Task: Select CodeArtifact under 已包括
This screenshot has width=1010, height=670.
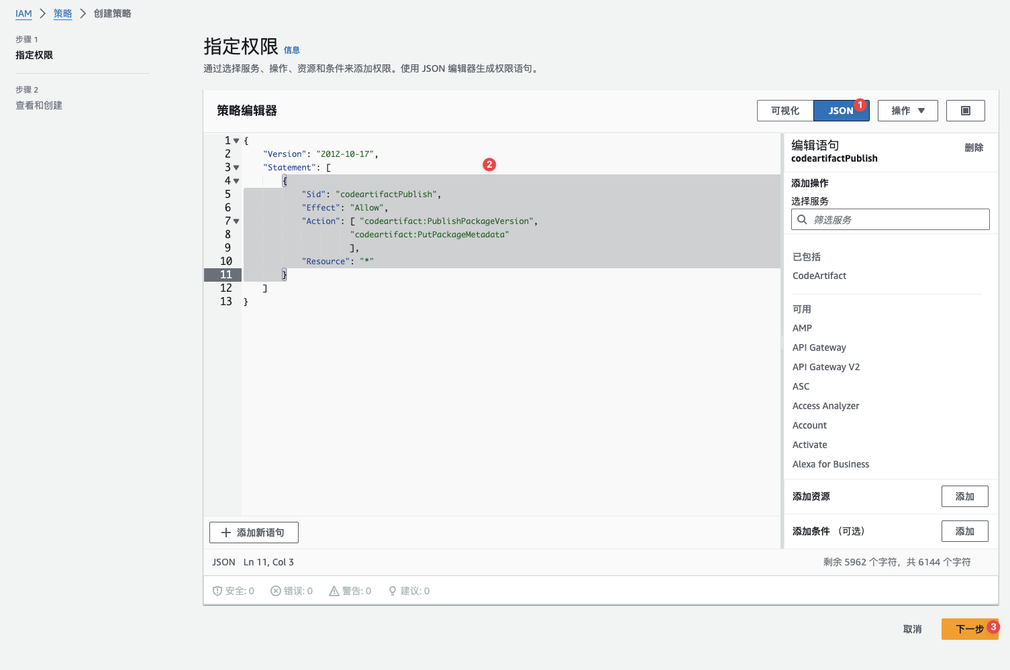Action: 819,276
